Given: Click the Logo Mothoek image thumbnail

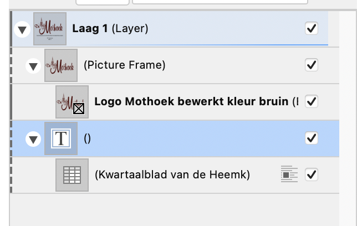Looking at the screenshot, I should point(72,102).
